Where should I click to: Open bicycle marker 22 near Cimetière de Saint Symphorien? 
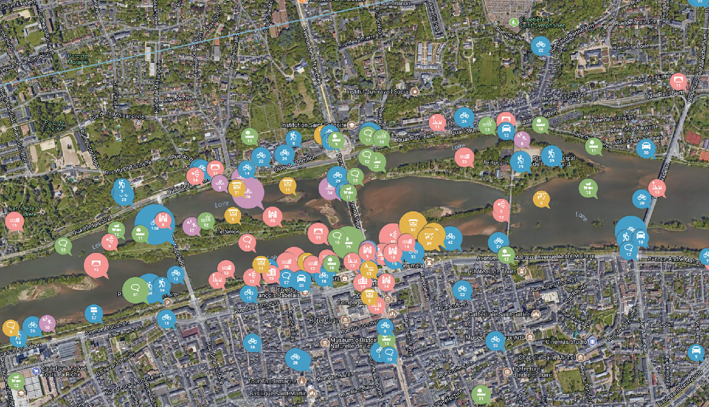(541, 46)
